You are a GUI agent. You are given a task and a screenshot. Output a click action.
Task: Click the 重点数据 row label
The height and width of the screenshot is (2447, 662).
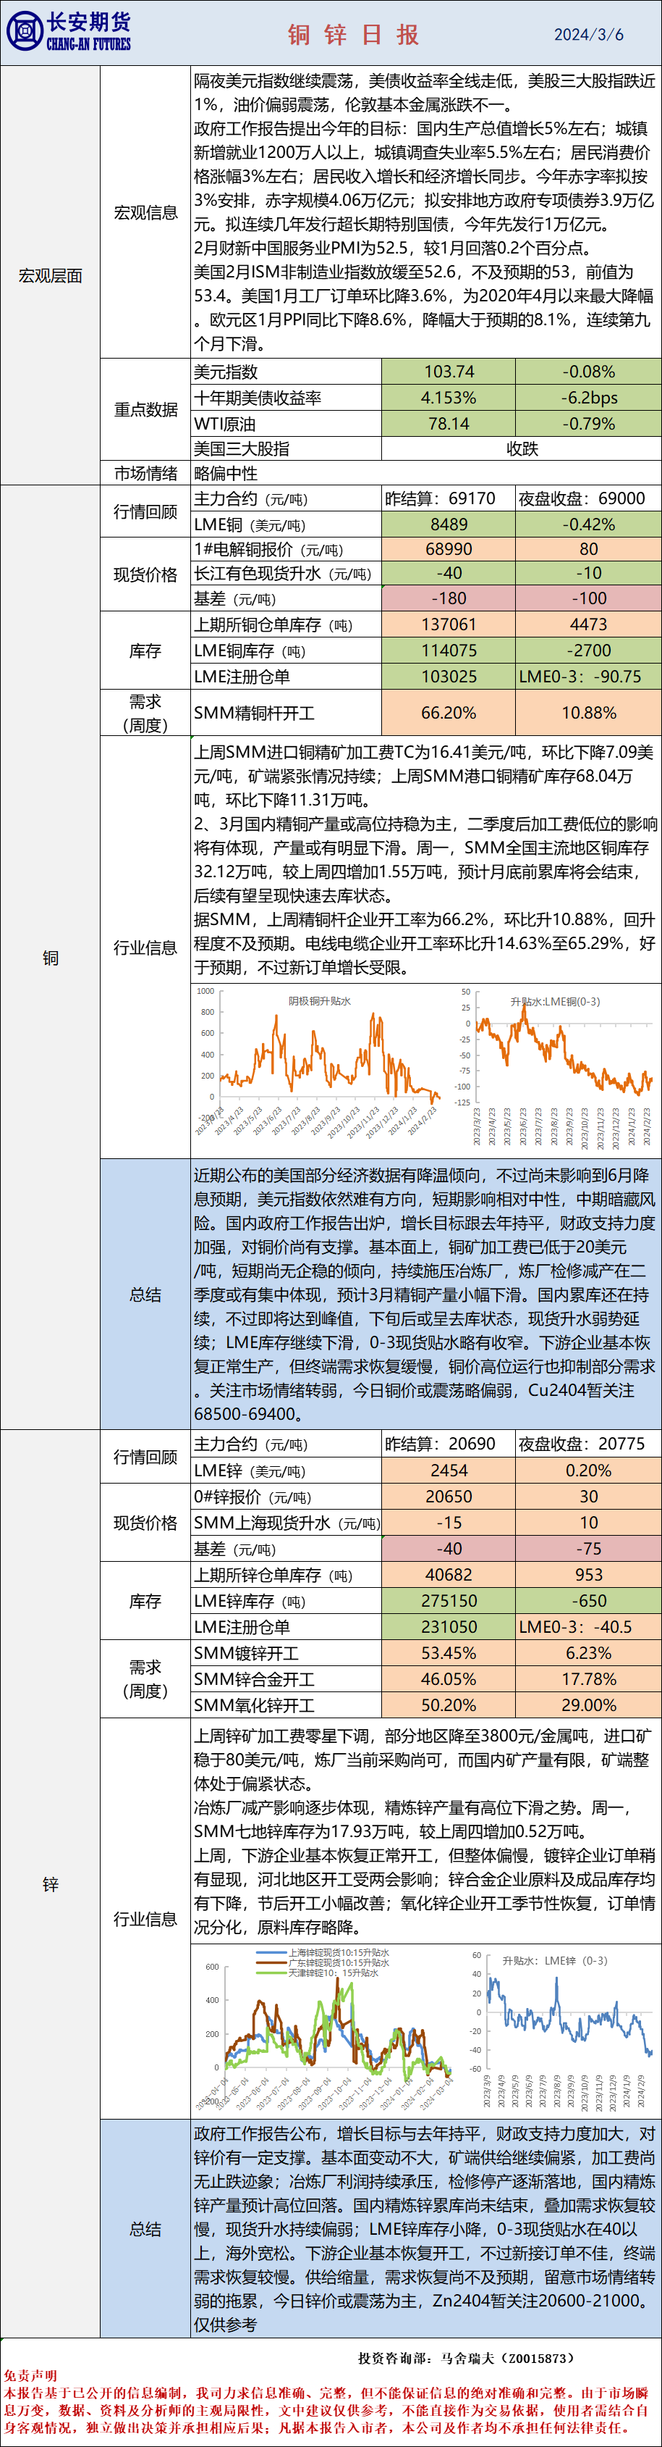pyautogui.click(x=145, y=409)
